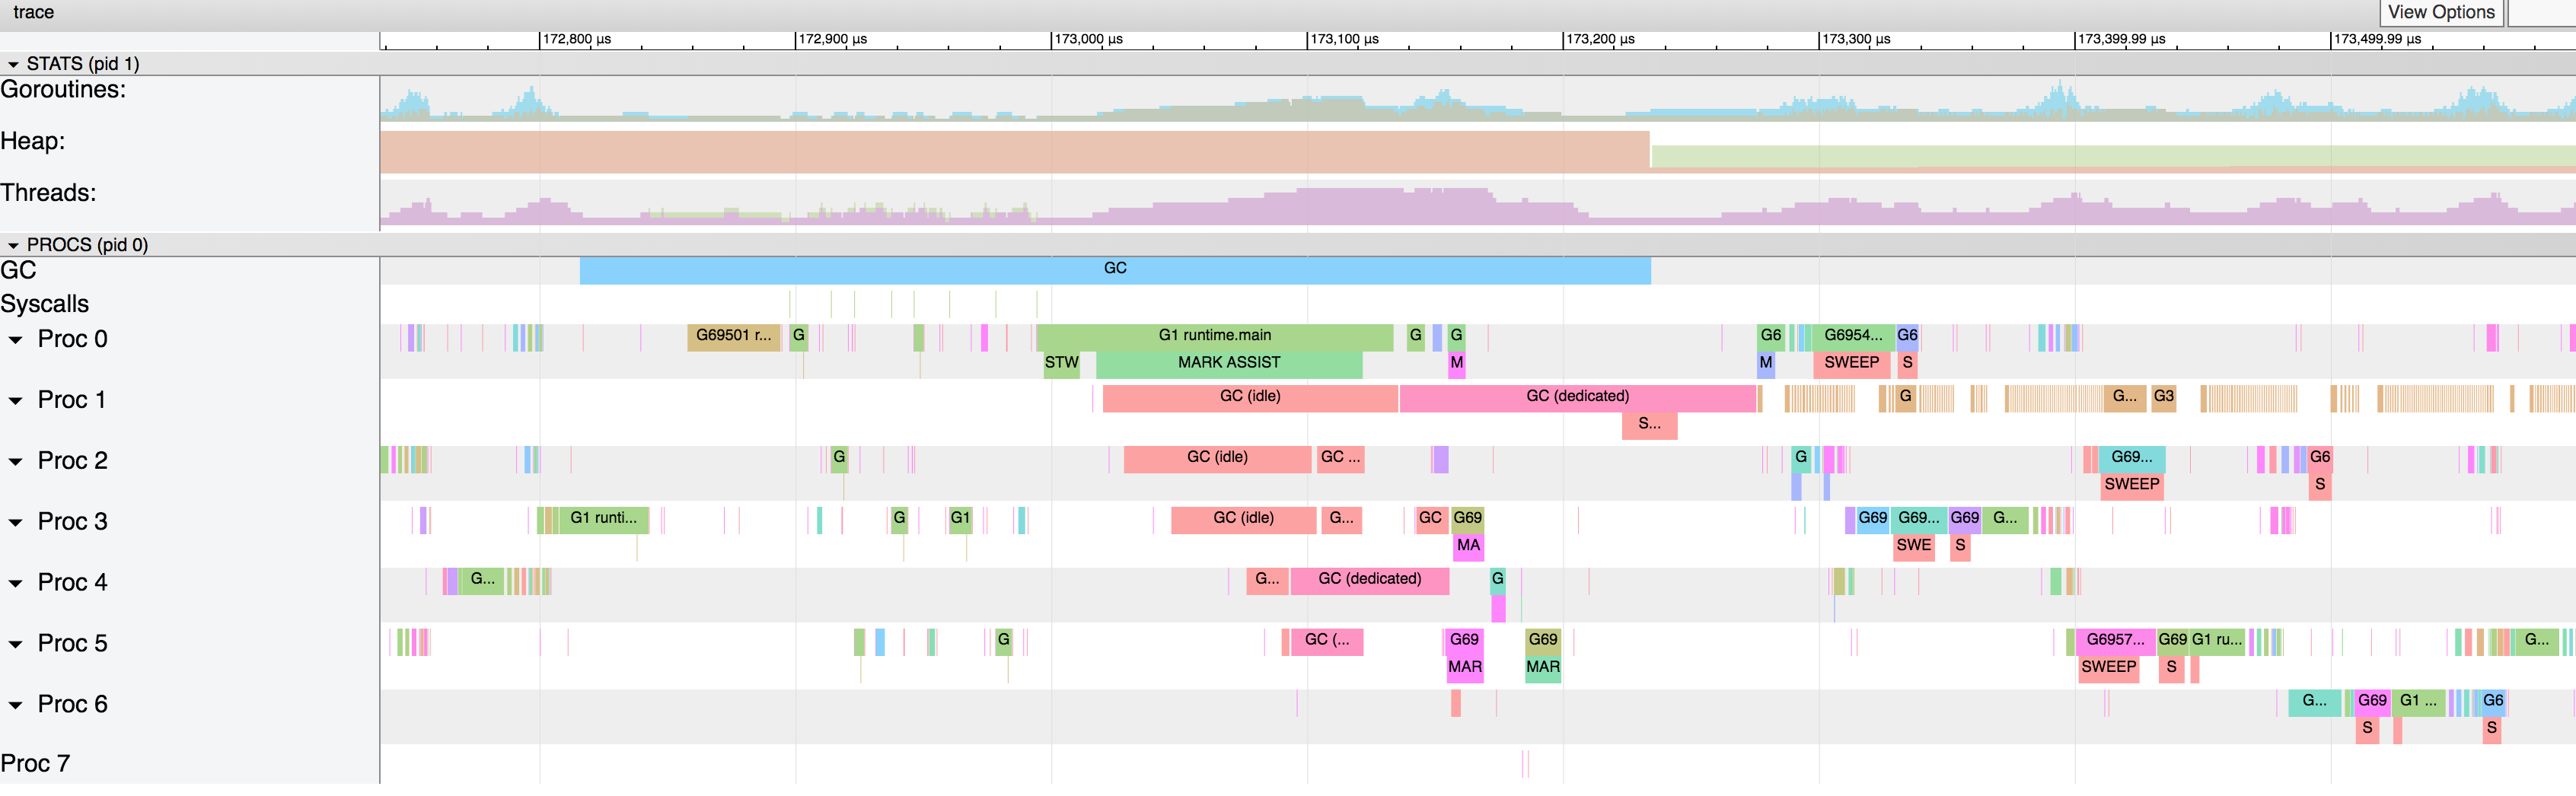
Task: Collapse the Proc 4 row
Action: point(16,584)
